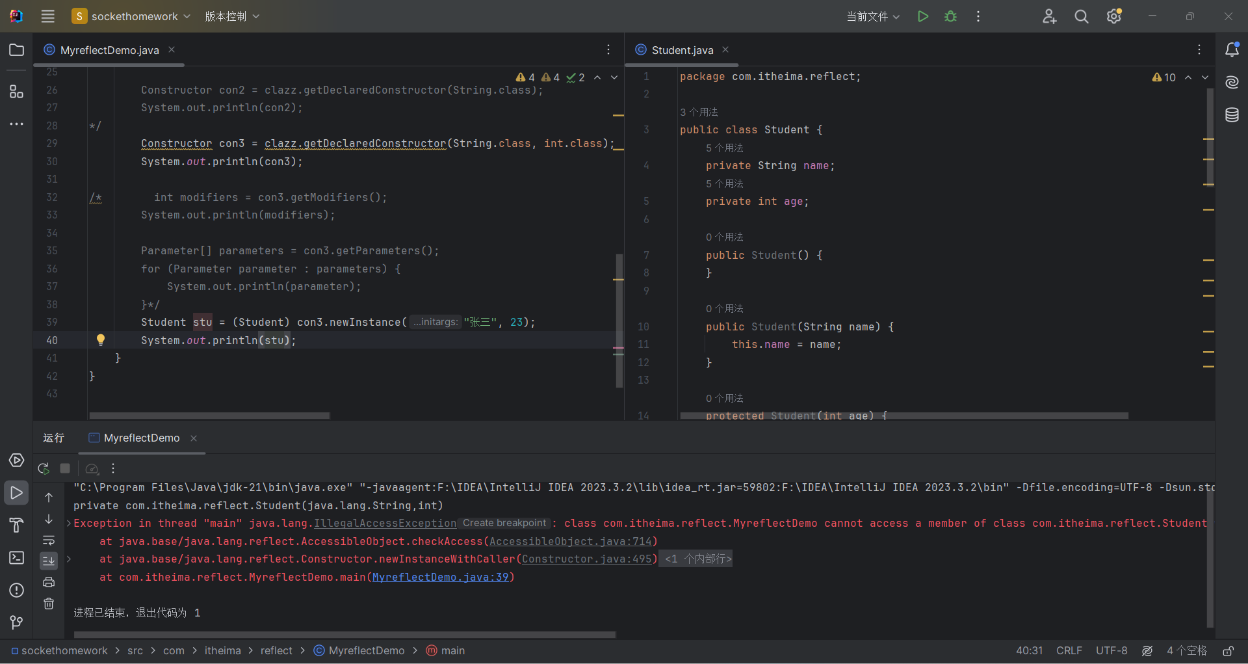Go to next highlighted error in MyreflectDemo
Screen dimensions: 1248x664
point(614,77)
